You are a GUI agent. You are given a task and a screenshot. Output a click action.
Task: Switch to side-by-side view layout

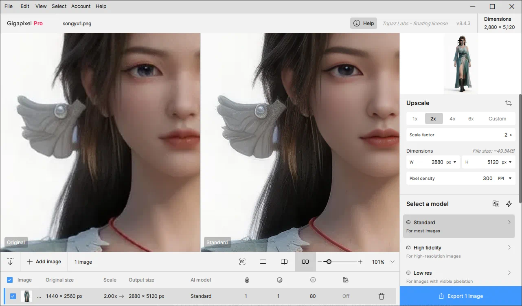tap(305, 262)
